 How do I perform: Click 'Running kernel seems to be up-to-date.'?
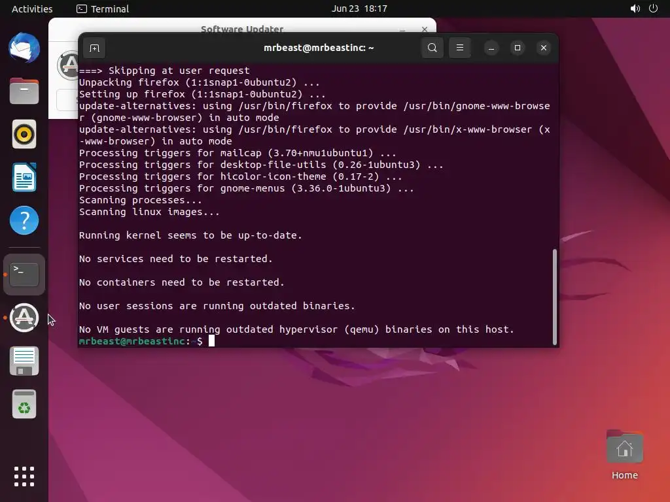pos(190,235)
